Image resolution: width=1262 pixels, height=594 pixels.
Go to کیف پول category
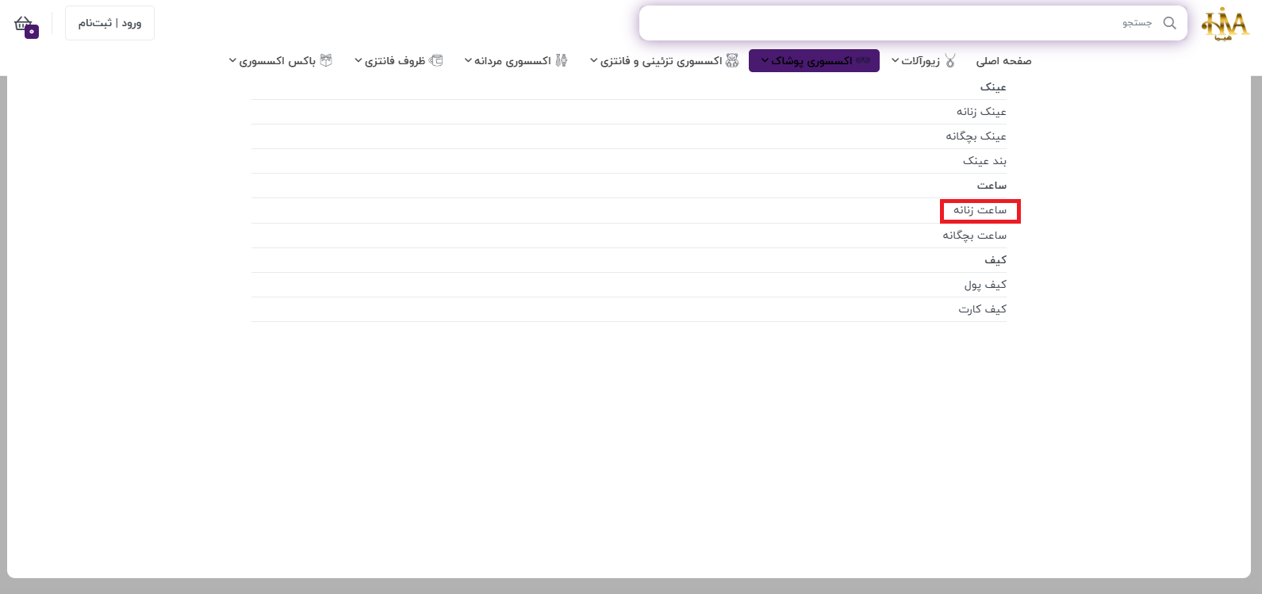click(985, 285)
